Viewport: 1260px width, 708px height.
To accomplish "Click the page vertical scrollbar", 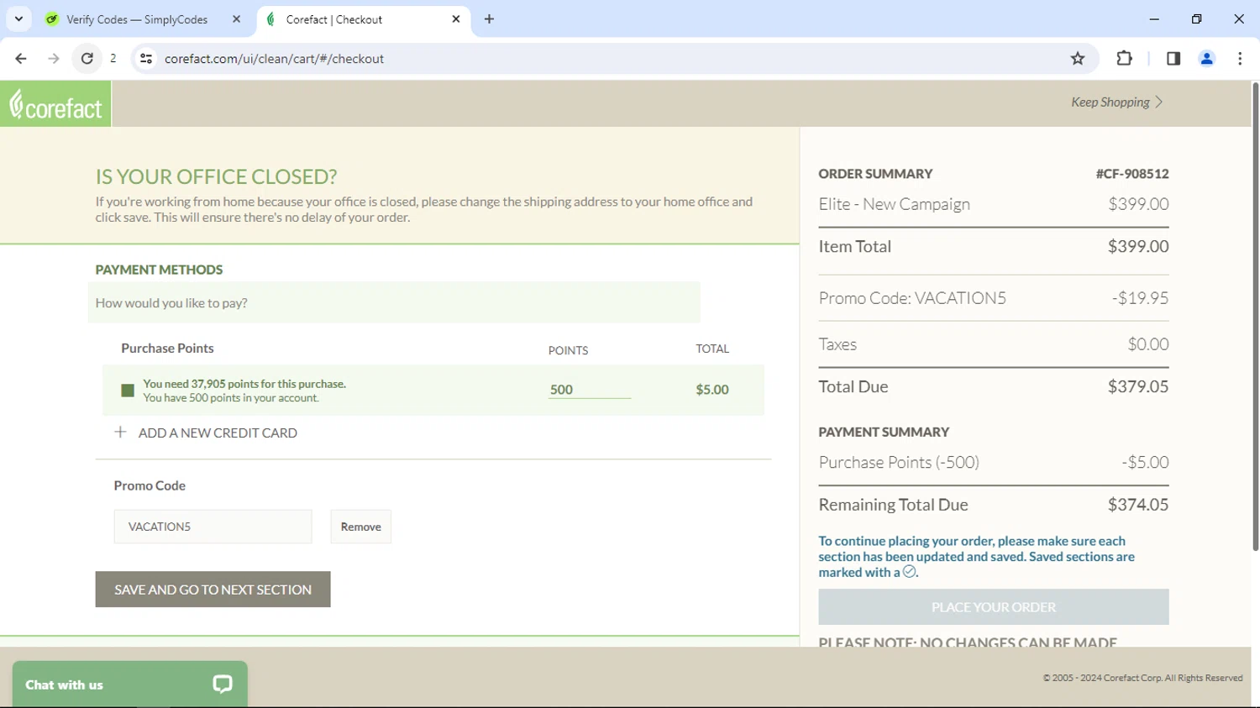I will point(1255,317).
